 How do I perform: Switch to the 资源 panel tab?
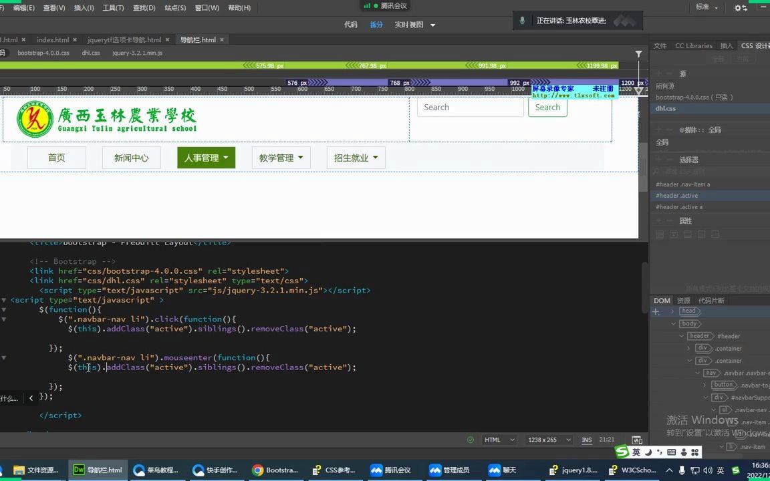[684, 301]
